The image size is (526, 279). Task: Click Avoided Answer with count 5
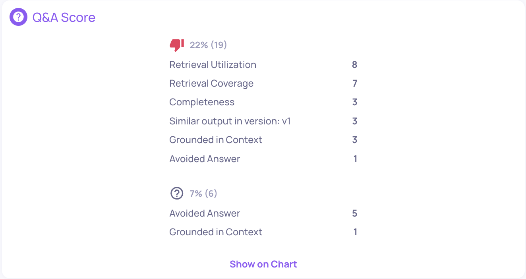click(263, 213)
